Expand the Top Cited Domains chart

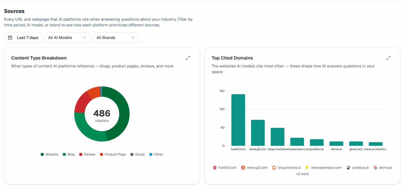[x=388, y=58]
